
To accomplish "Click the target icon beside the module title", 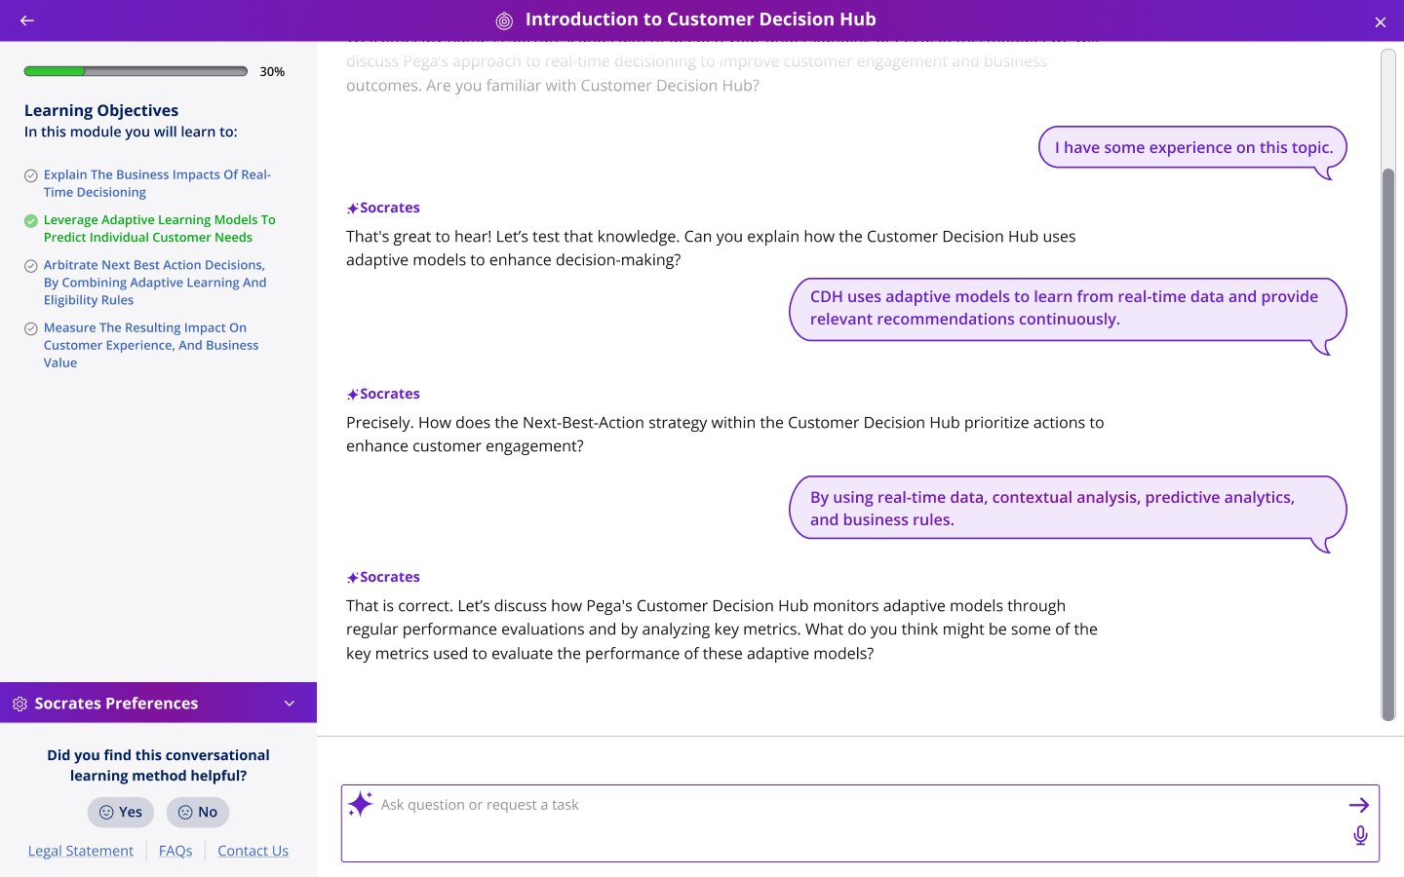I will pyautogui.click(x=504, y=20).
